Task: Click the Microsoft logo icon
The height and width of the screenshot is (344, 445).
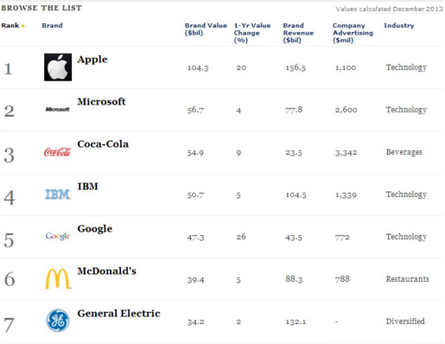Action: coord(58,109)
